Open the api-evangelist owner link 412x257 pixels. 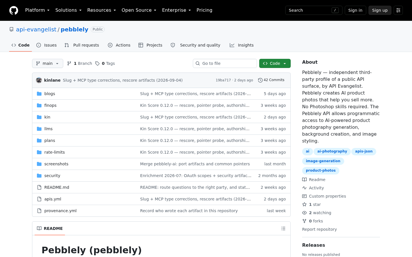pos(36,29)
